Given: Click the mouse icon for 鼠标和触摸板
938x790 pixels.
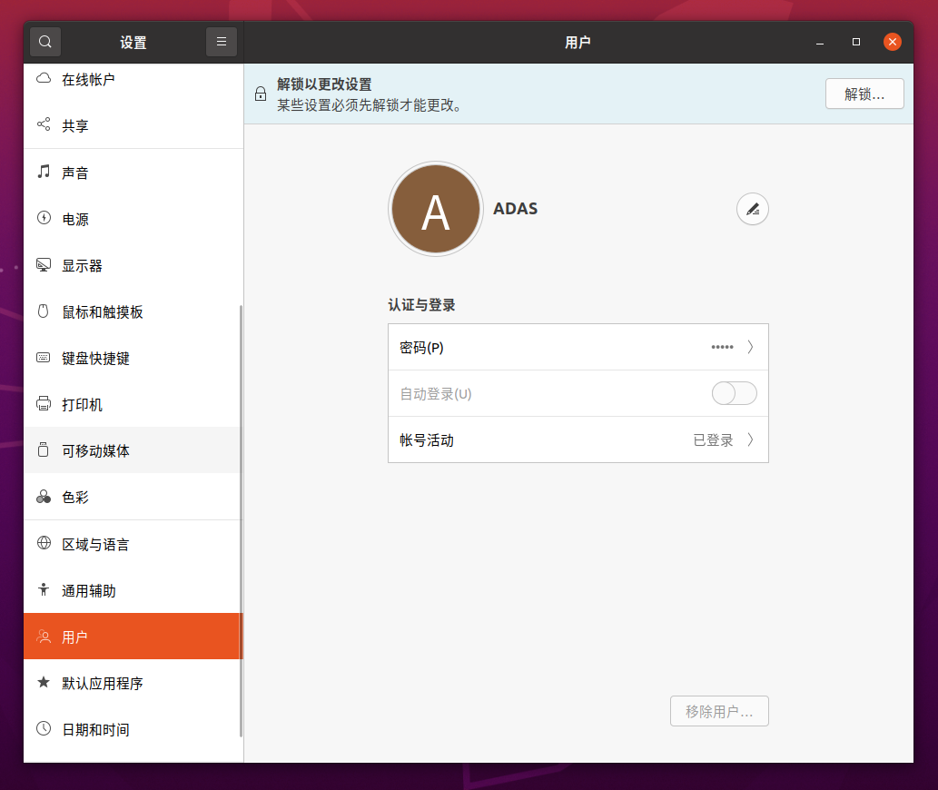Looking at the screenshot, I should 43,311.
